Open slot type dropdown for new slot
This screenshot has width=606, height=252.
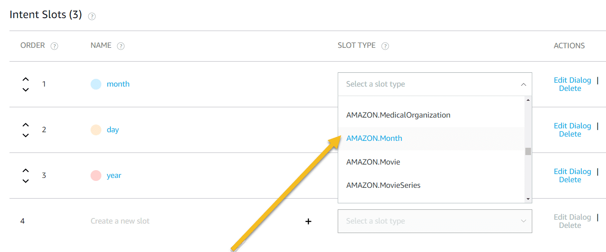435,221
